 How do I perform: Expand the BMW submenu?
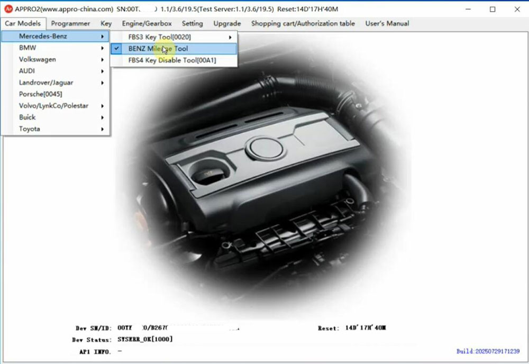(x=28, y=48)
